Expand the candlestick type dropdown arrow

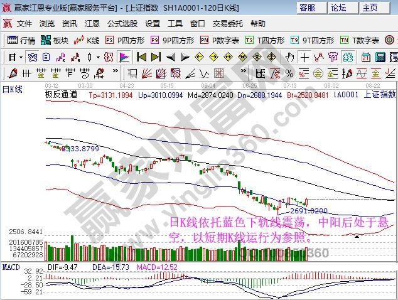click(98, 57)
